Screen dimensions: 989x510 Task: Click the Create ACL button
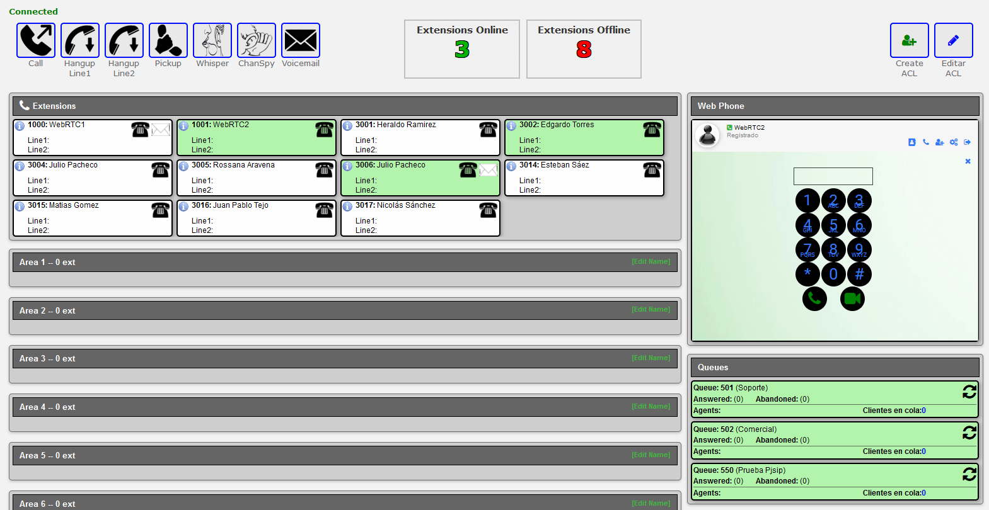tap(909, 41)
